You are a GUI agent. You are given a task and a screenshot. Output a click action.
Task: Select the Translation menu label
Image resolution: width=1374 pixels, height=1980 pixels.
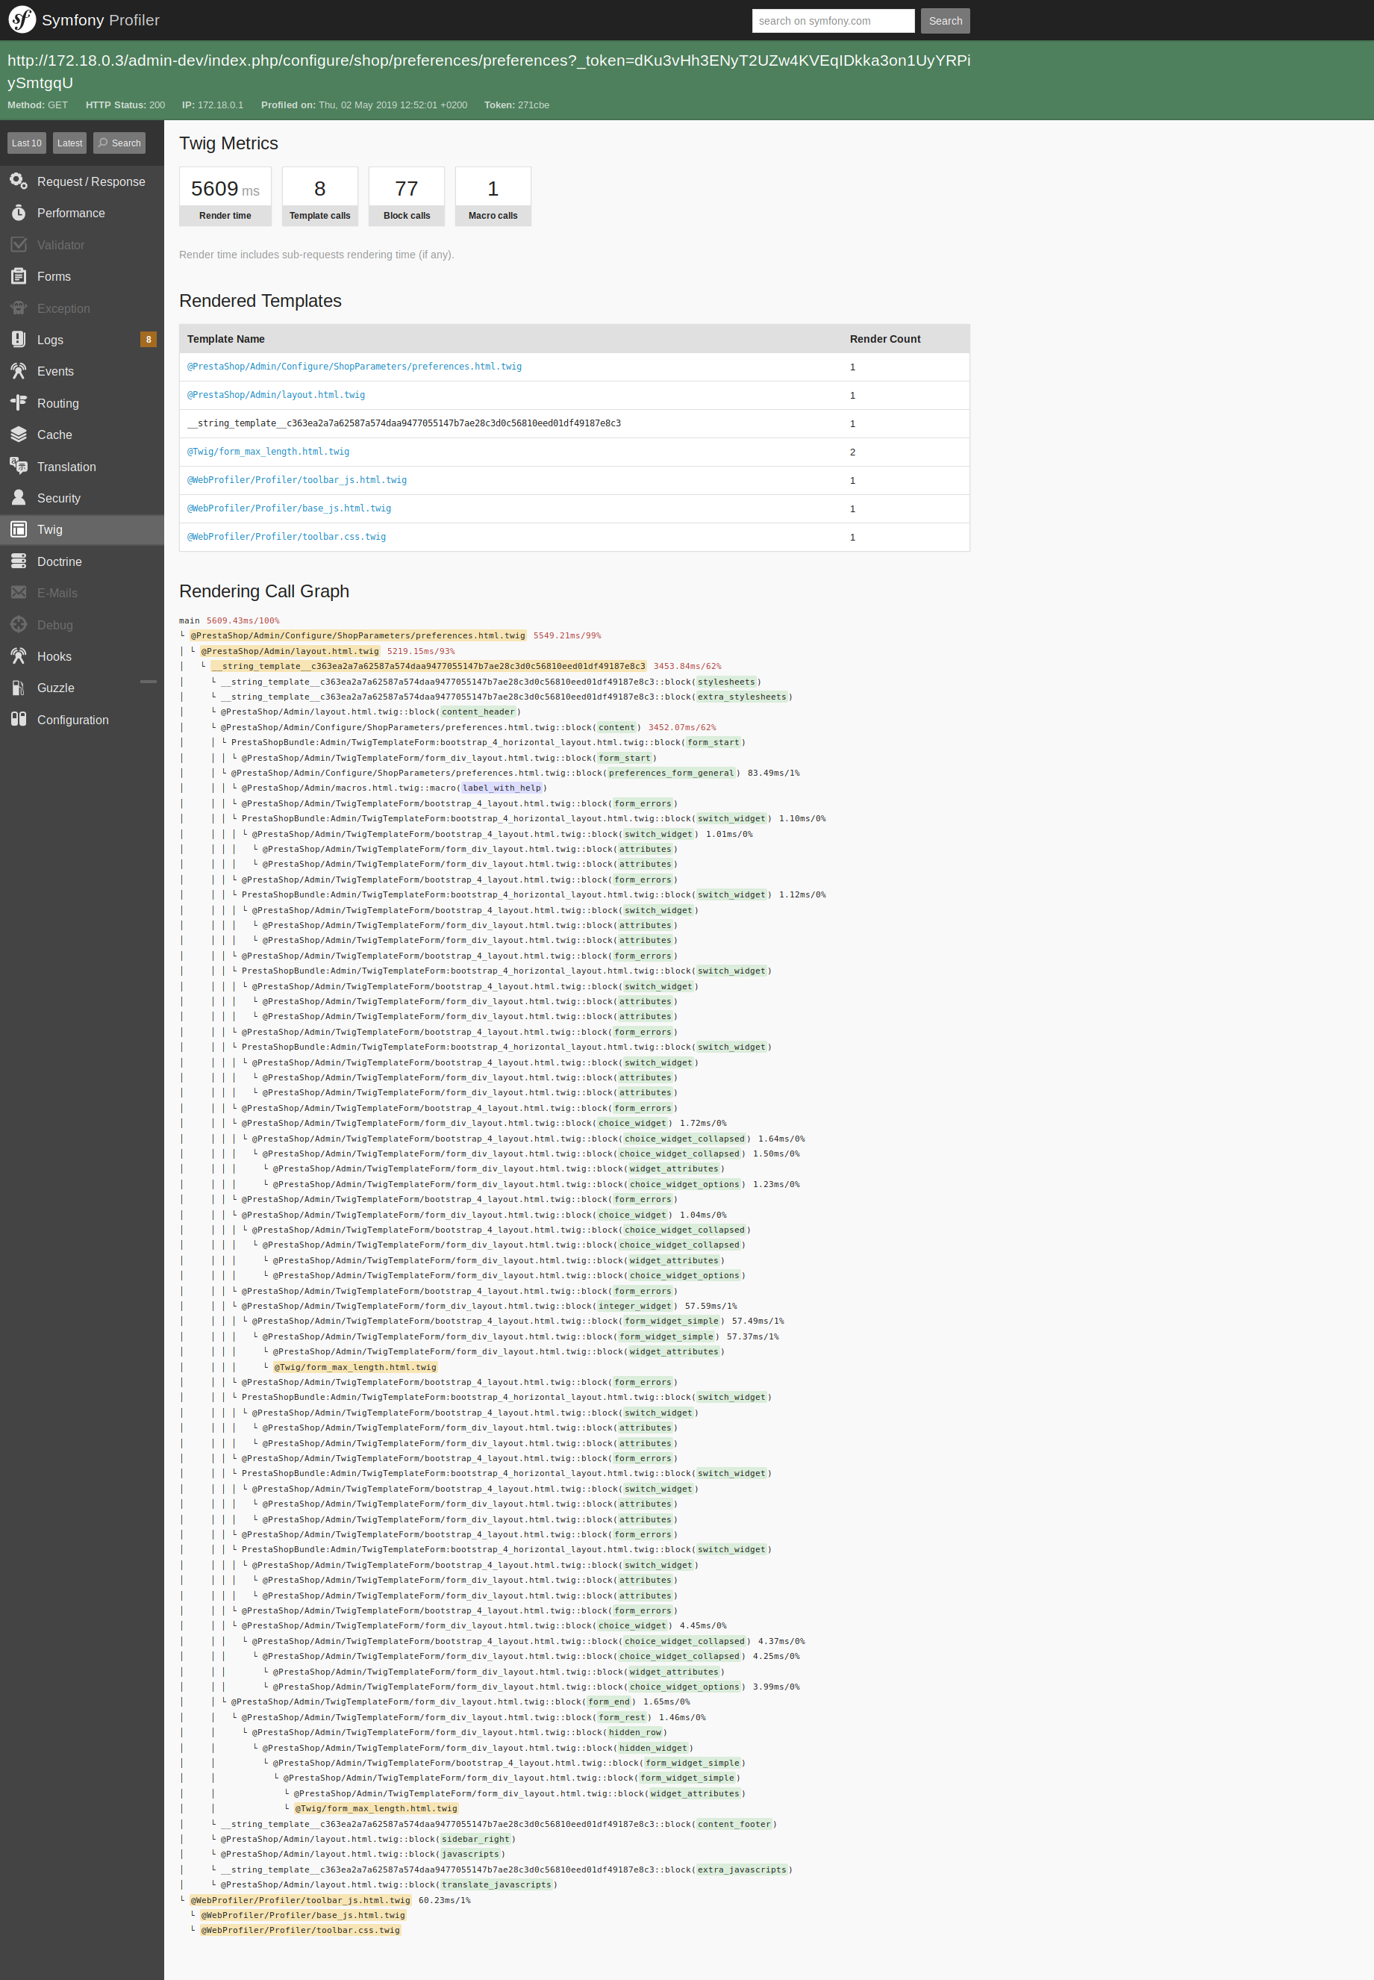66,467
